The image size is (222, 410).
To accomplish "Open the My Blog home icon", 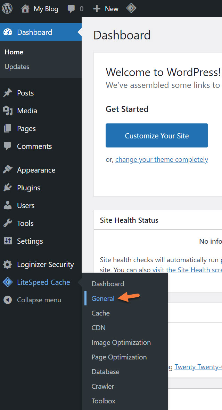I will tap(25, 9).
